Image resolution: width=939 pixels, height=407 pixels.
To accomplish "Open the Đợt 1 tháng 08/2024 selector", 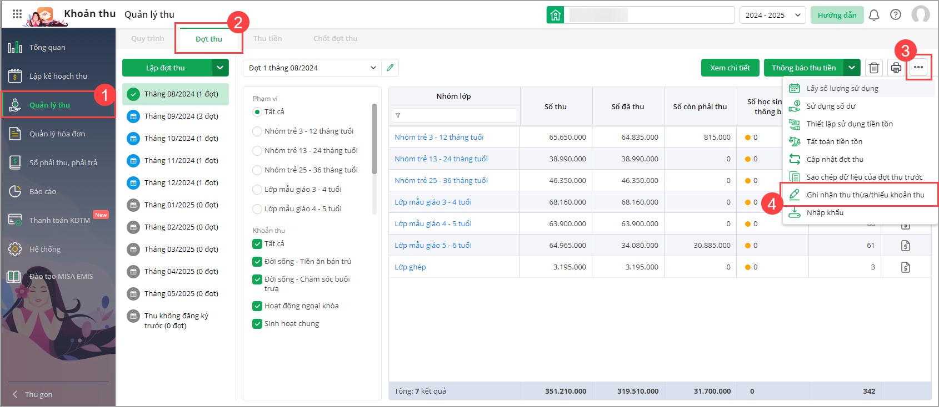I will click(x=312, y=68).
